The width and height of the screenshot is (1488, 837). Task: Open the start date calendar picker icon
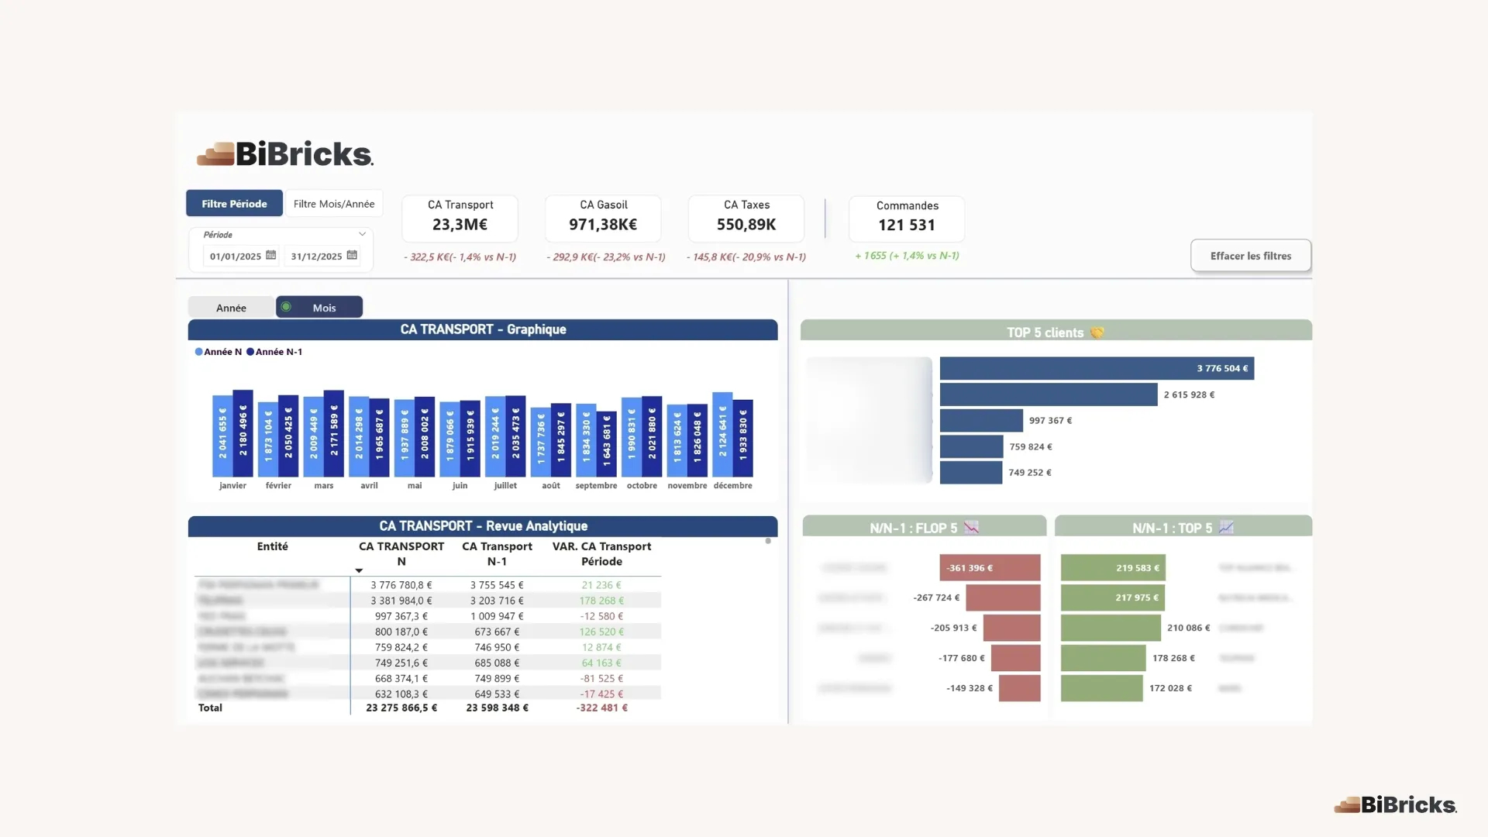[x=270, y=255]
